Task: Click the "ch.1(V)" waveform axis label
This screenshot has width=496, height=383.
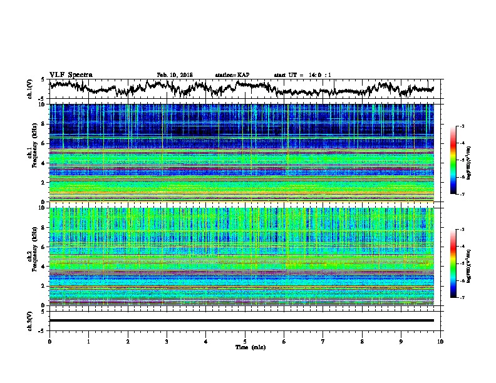Action: coord(30,89)
